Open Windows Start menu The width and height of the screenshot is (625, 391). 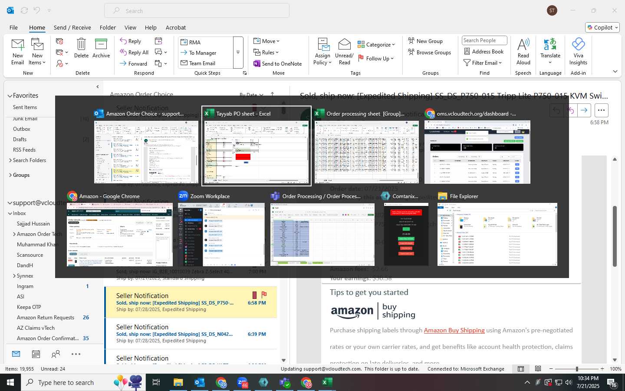(10, 382)
